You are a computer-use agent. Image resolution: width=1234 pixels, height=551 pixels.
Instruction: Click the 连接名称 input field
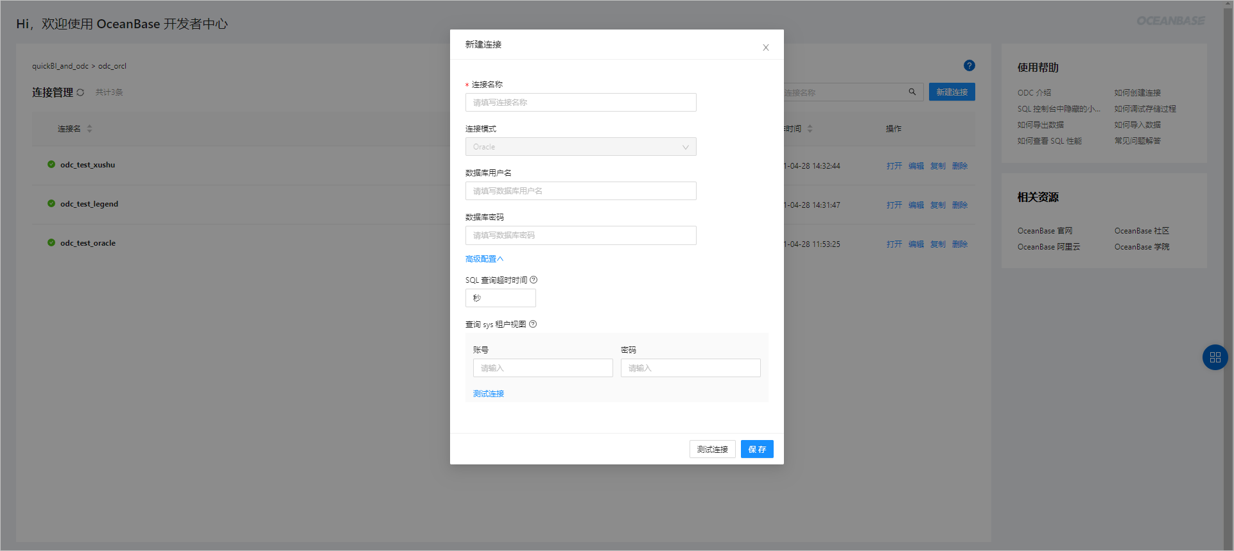[580, 103]
